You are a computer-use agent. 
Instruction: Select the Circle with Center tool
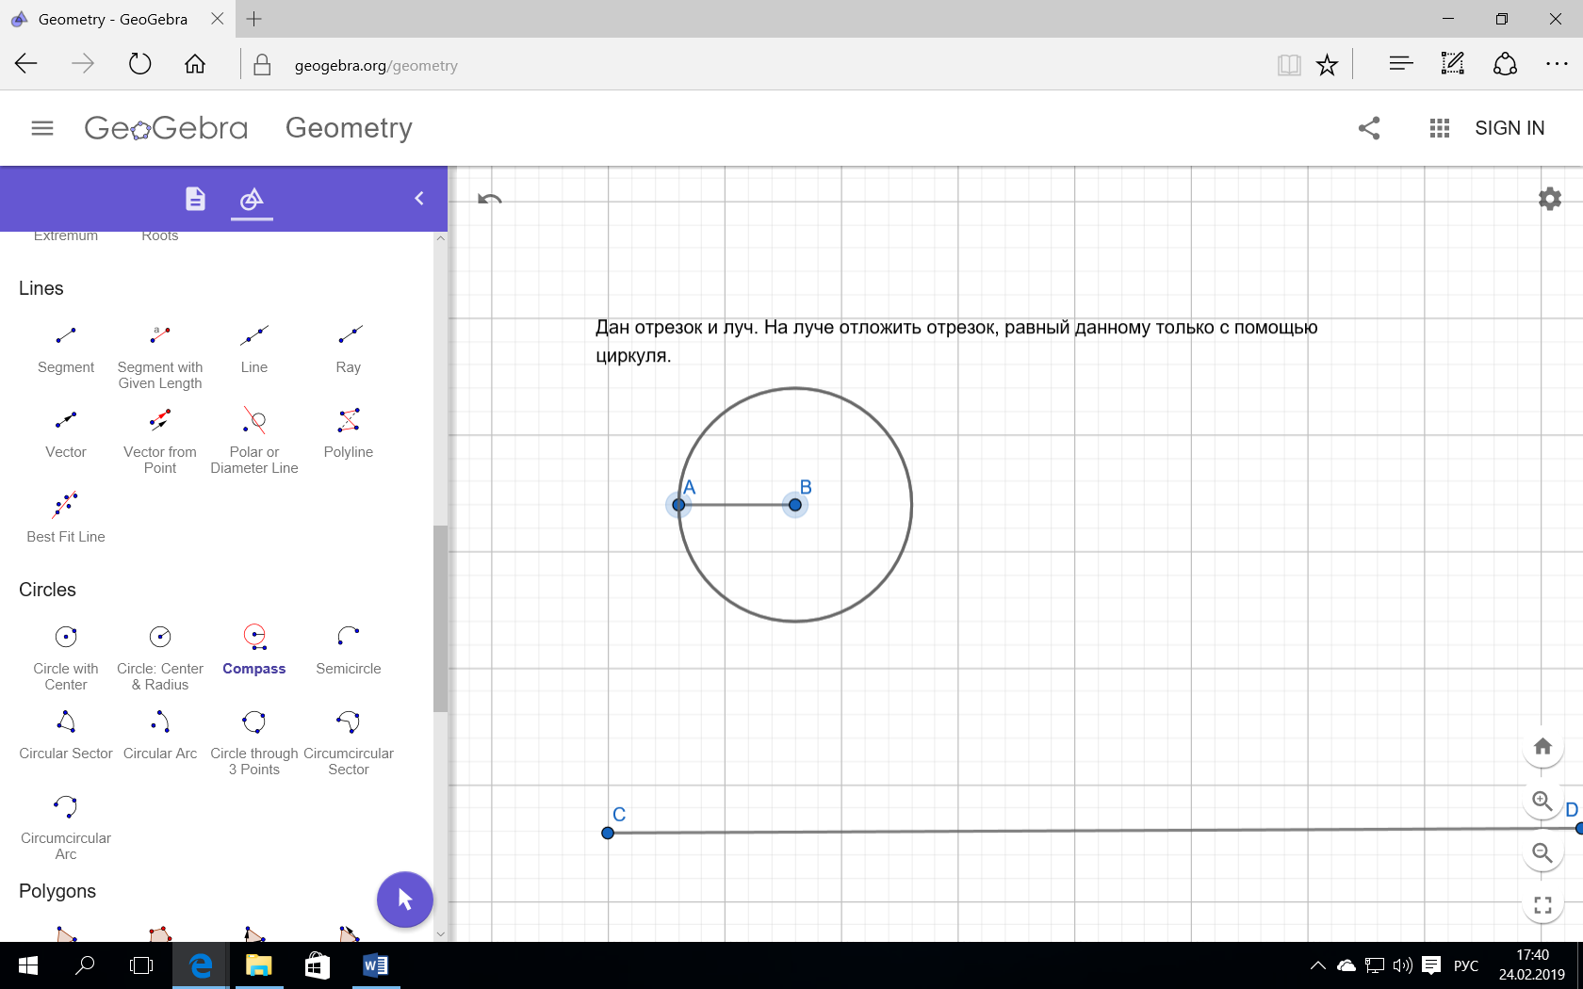tap(66, 657)
